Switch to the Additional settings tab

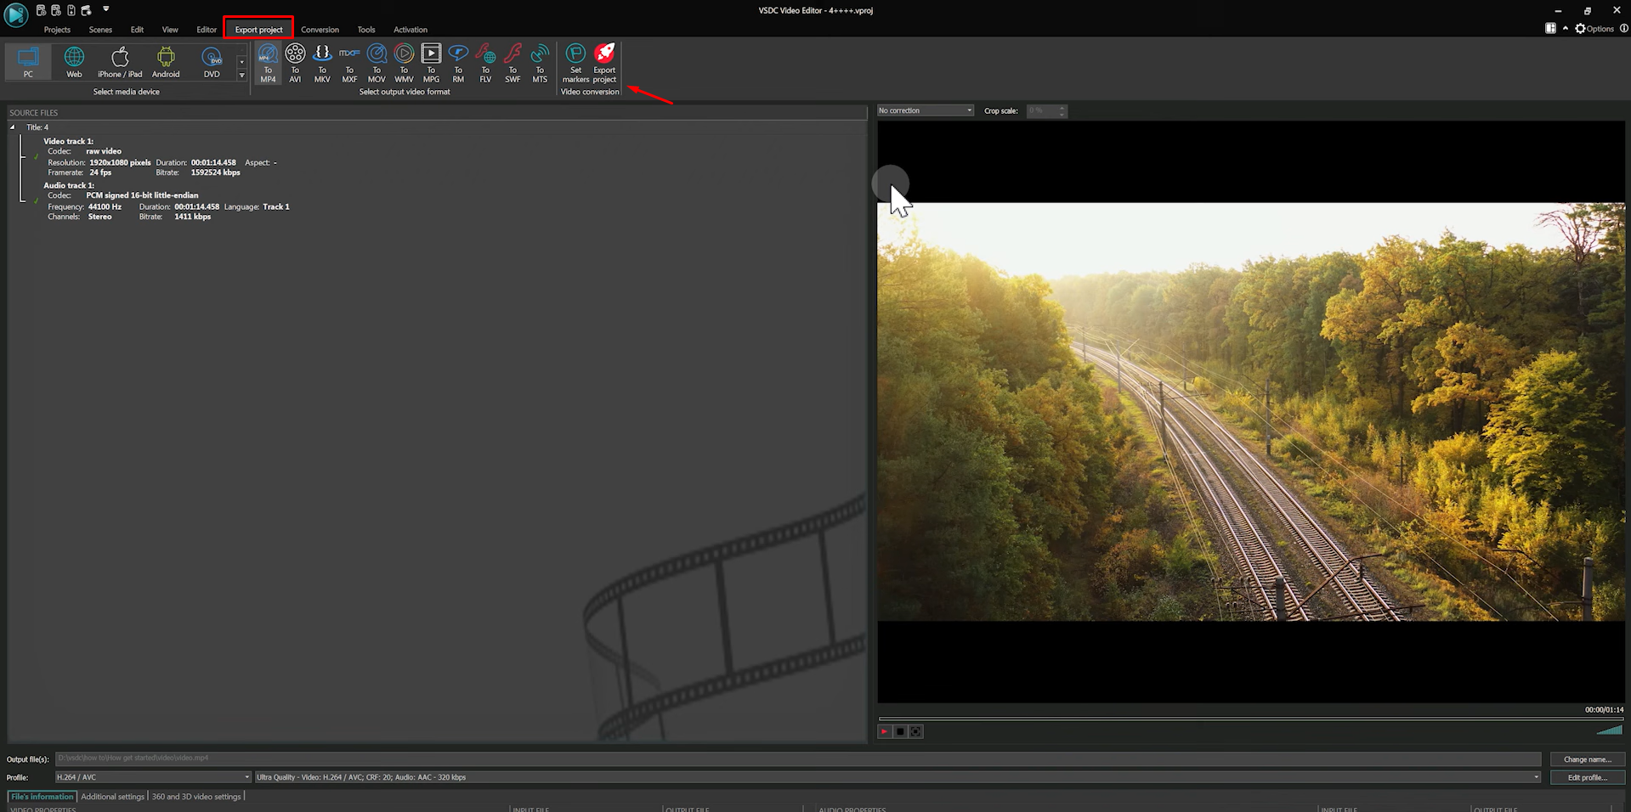pos(111,796)
